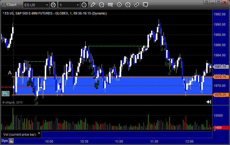Select the Vol (current price bar) tab

20,134
